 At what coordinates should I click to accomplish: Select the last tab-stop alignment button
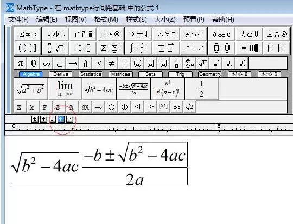tap(69, 119)
